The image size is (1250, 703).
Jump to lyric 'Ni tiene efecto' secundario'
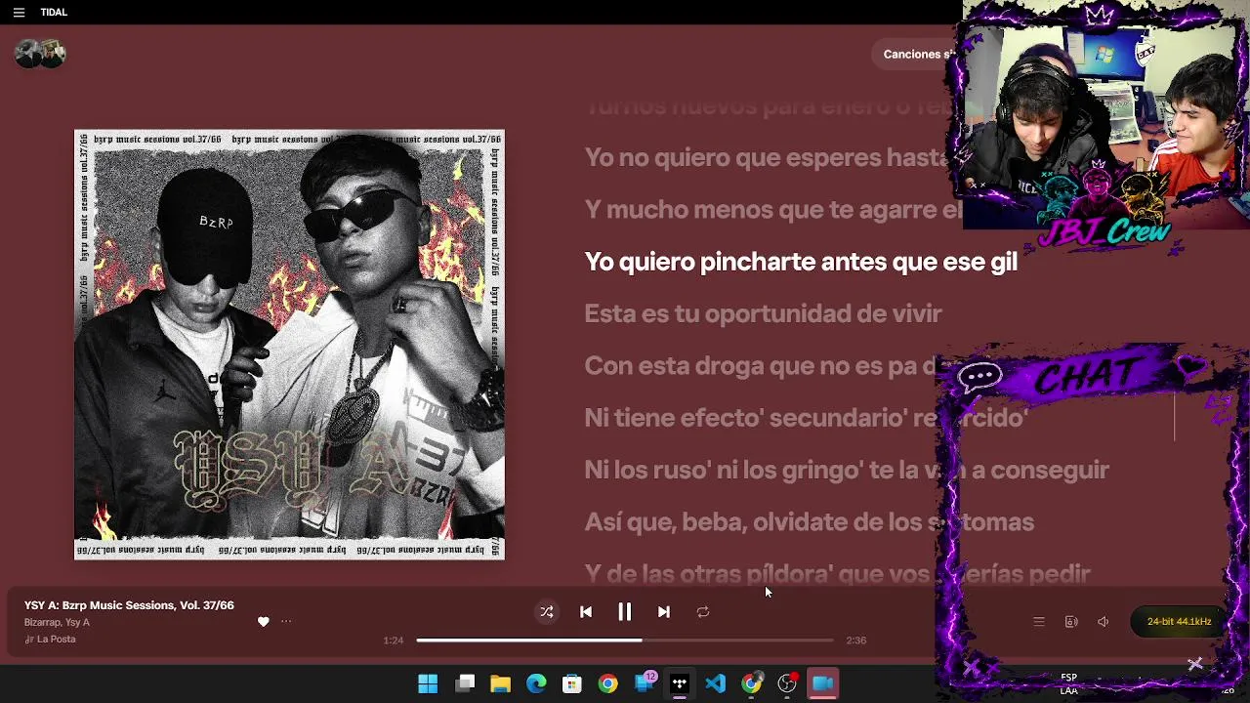point(806,418)
